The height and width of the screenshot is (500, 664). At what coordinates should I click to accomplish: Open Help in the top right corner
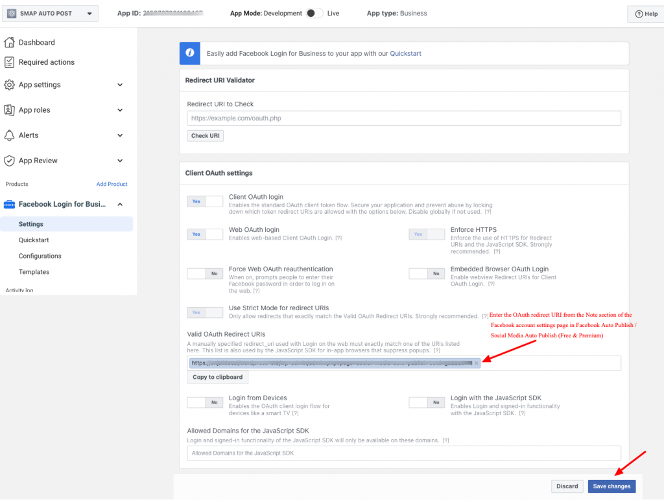(x=645, y=14)
